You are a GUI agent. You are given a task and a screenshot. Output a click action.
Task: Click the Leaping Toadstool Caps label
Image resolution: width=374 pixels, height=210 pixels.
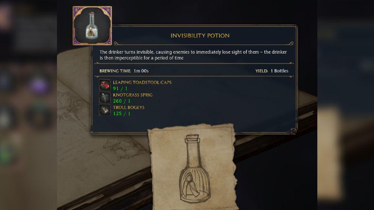[142, 82]
